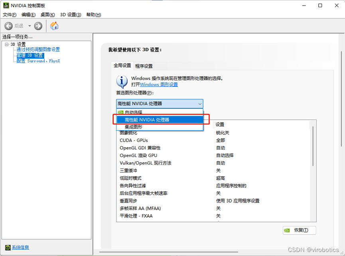Select the 低延时模式 setting row
The width and height of the screenshot is (345, 256).
pos(213,178)
